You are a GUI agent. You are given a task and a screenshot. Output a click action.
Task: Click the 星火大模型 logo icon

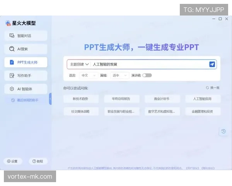8,23
